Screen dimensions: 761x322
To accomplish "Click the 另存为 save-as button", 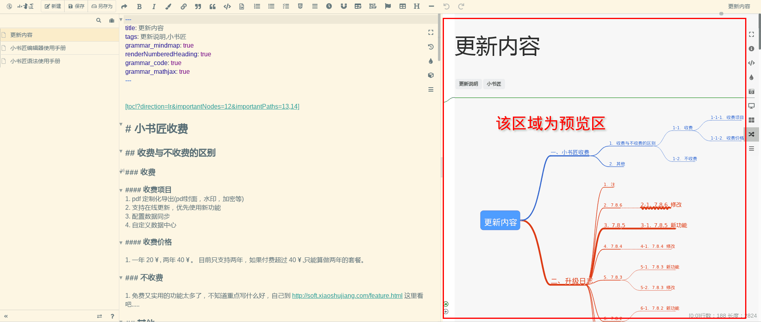I will [x=102, y=6].
